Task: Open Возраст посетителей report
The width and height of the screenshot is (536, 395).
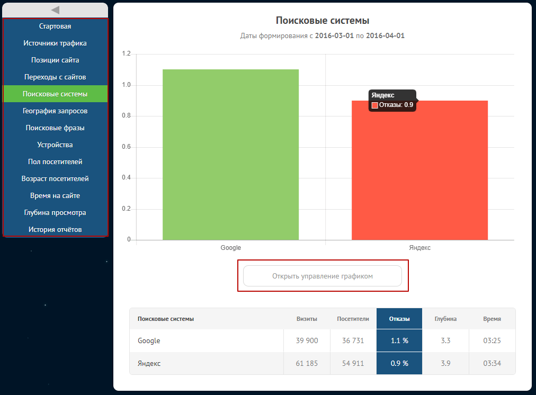Action: click(x=55, y=179)
